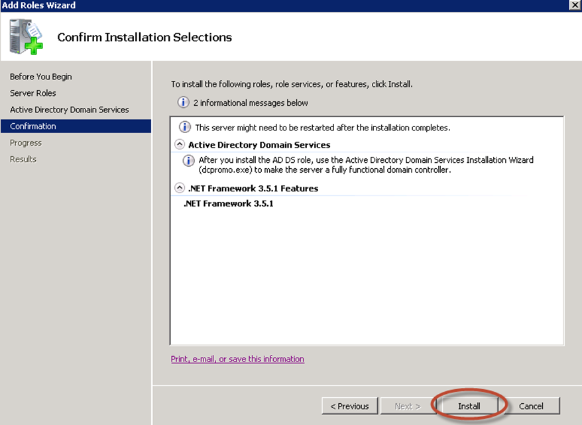The width and height of the screenshot is (582, 425).
Task: Collapse the Active Directory Domain Services section
Action: (180, 144)
